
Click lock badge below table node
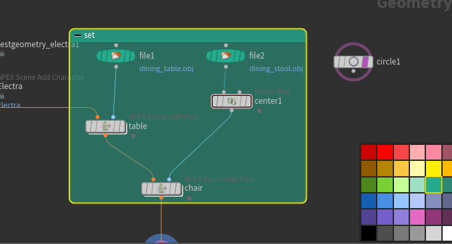click(x=133, y=135)
